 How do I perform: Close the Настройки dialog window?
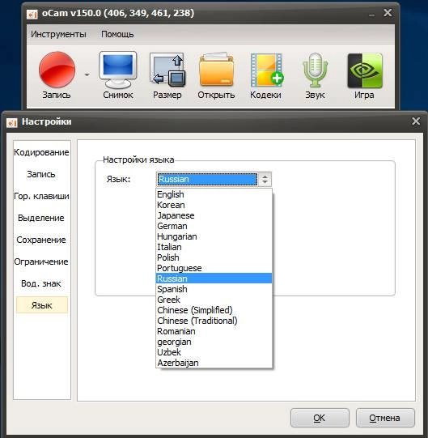[x=416, y=121]
